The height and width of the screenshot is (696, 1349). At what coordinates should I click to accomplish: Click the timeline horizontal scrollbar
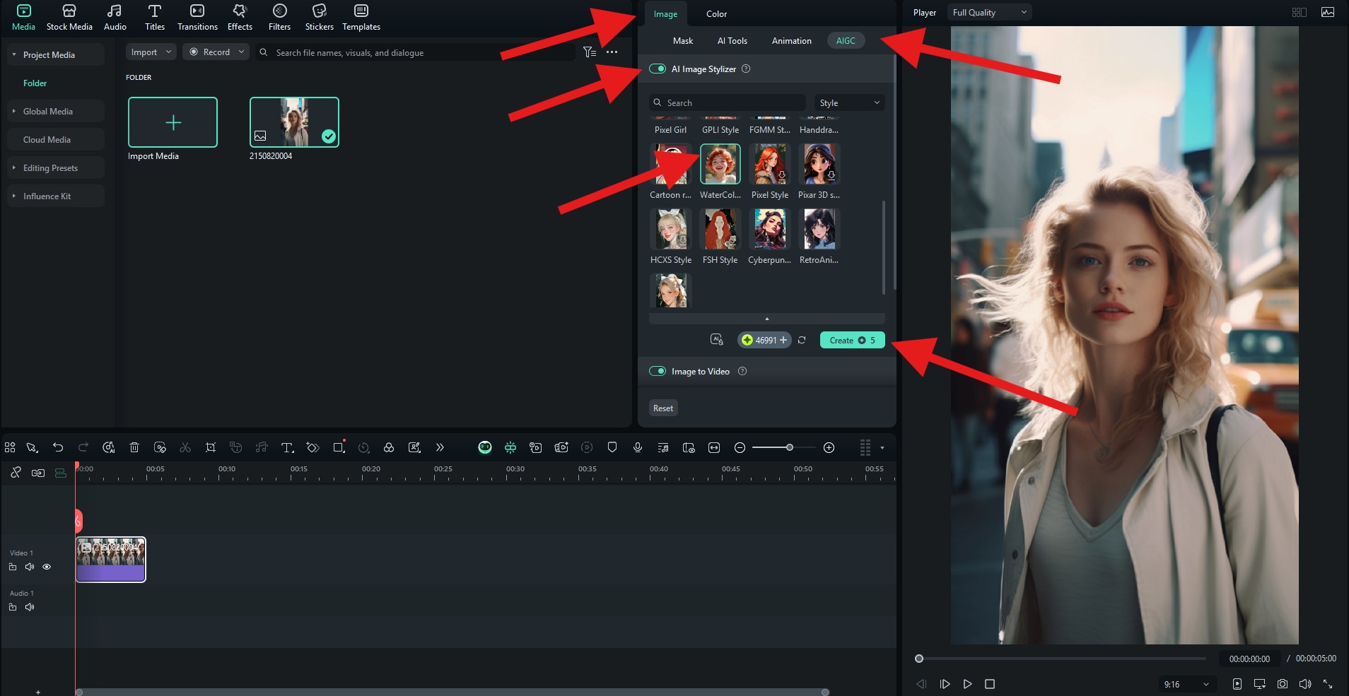452,692
